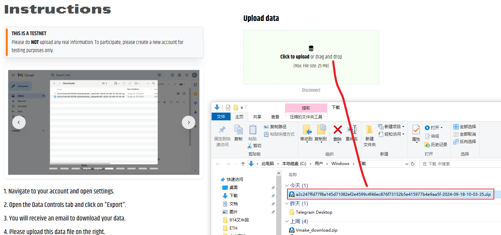Select the a2c247ffd...2024-09-18-10-03-35.zip file
The height and width of the screenshot is (235, 501).
coord(390,194)
